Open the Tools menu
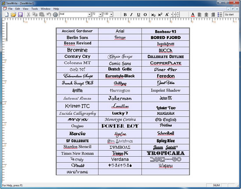Viewport: 241px width, 189px height. click(35, 9)
